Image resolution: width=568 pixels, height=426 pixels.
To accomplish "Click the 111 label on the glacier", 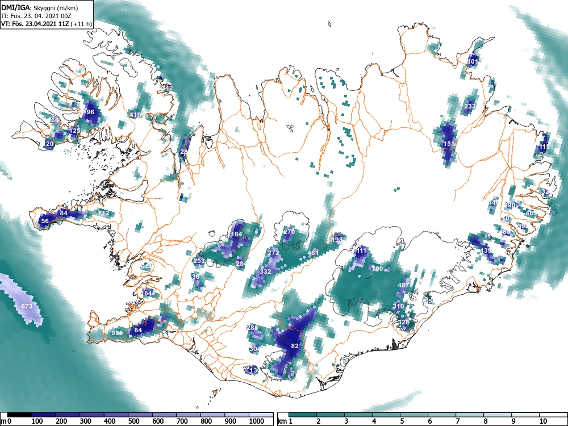I will tap(361, 250).
